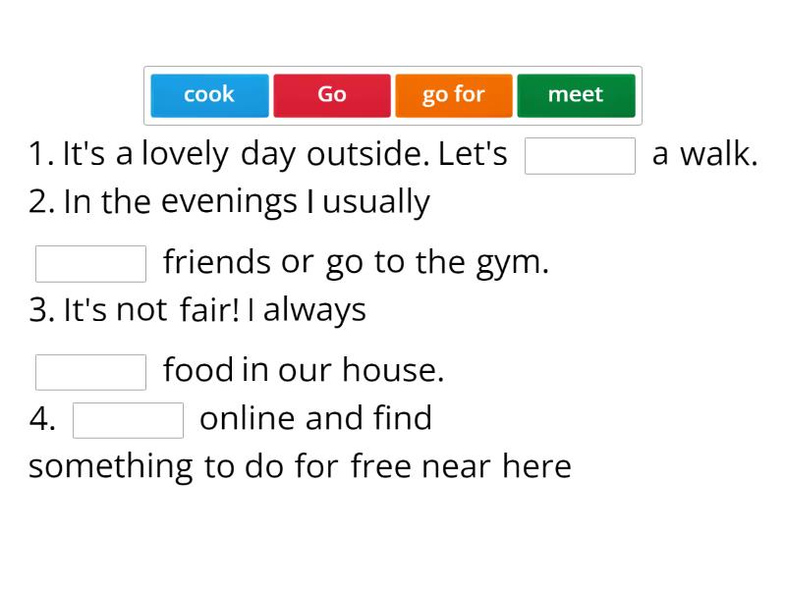Image resolution: width=786 pixels, height=589 pixels.
Task: Choose the orange "go for" tile
Action: tap(453, 95)
